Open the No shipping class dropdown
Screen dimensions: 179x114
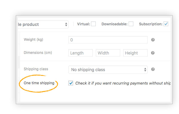point(108,70)
